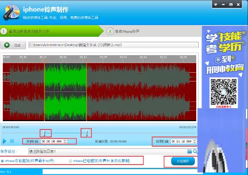Click the orange start marker line in waveform

click(44, 90)
